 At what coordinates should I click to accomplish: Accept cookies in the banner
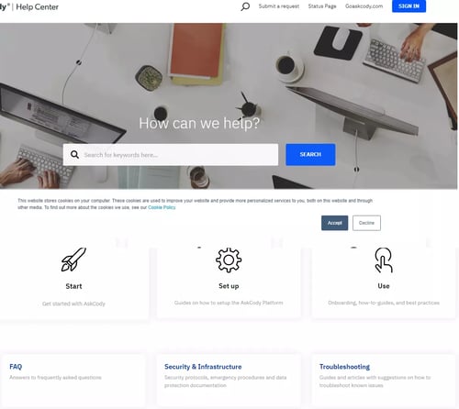(334, 223)
